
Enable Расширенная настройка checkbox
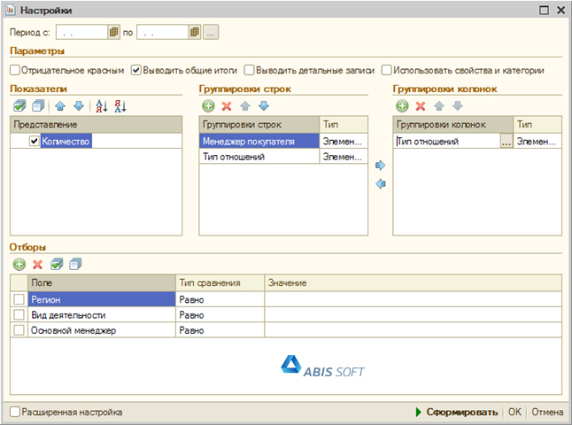[15, 412]
